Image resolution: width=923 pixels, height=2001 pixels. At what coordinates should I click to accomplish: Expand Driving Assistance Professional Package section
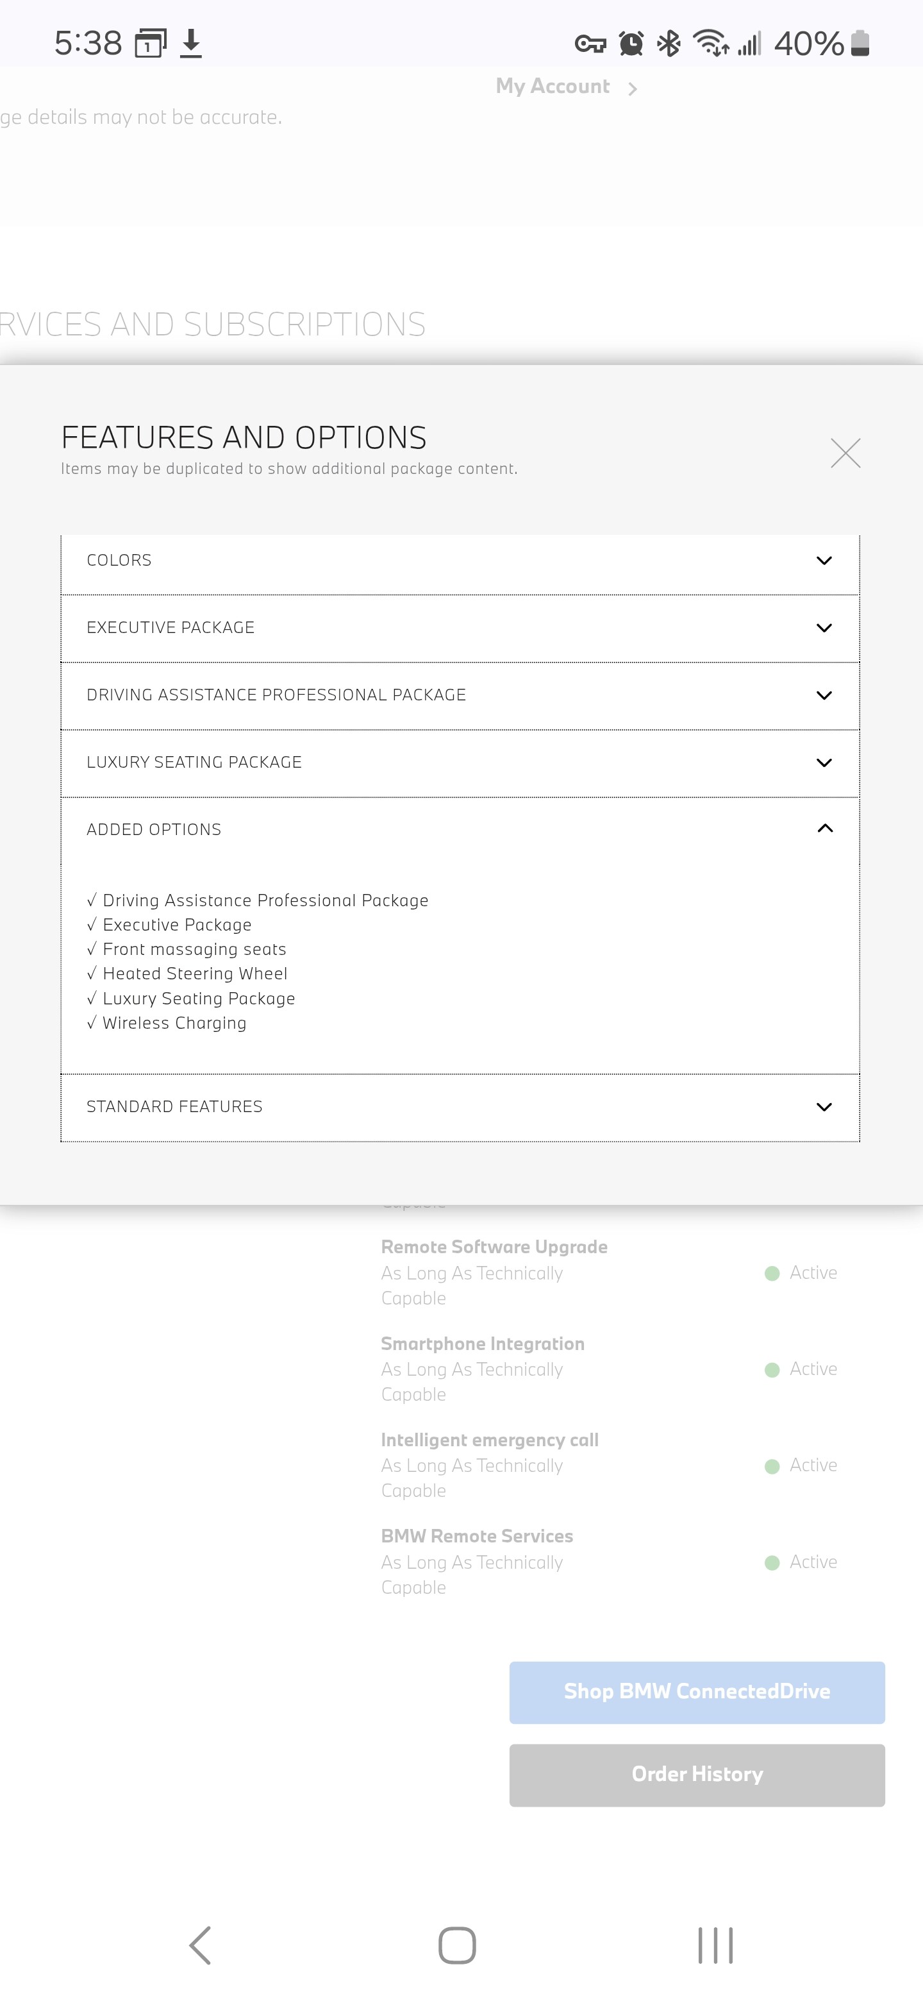460,695
